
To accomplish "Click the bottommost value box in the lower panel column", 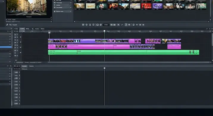I will [x=16, y=104].
